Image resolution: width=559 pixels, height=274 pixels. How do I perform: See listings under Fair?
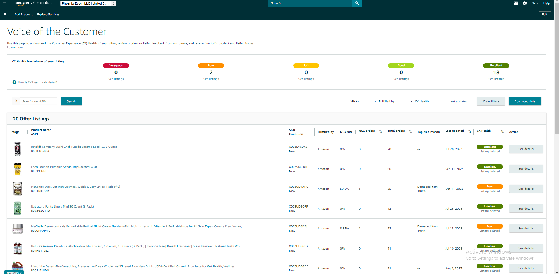[x=306, y=79]
